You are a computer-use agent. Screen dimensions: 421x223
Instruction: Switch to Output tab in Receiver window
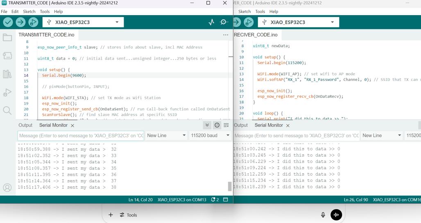click(240, 125)
